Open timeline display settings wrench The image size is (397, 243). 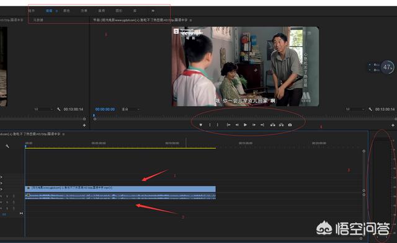(x=7, y=146)
